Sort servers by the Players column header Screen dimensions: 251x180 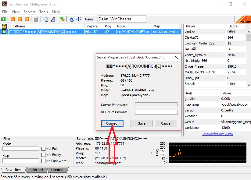pyautogui.click(x=94, y=26)
